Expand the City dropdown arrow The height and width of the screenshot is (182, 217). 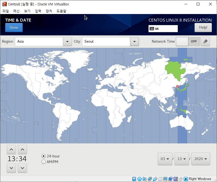coord(134,42)
